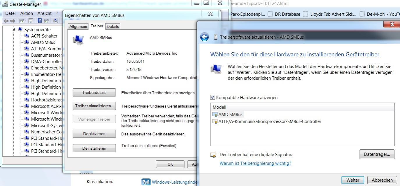400x186 pixels.
Task: Click the Back arrow in Geräte-Manager toolbar
Action: click(6, 21)
